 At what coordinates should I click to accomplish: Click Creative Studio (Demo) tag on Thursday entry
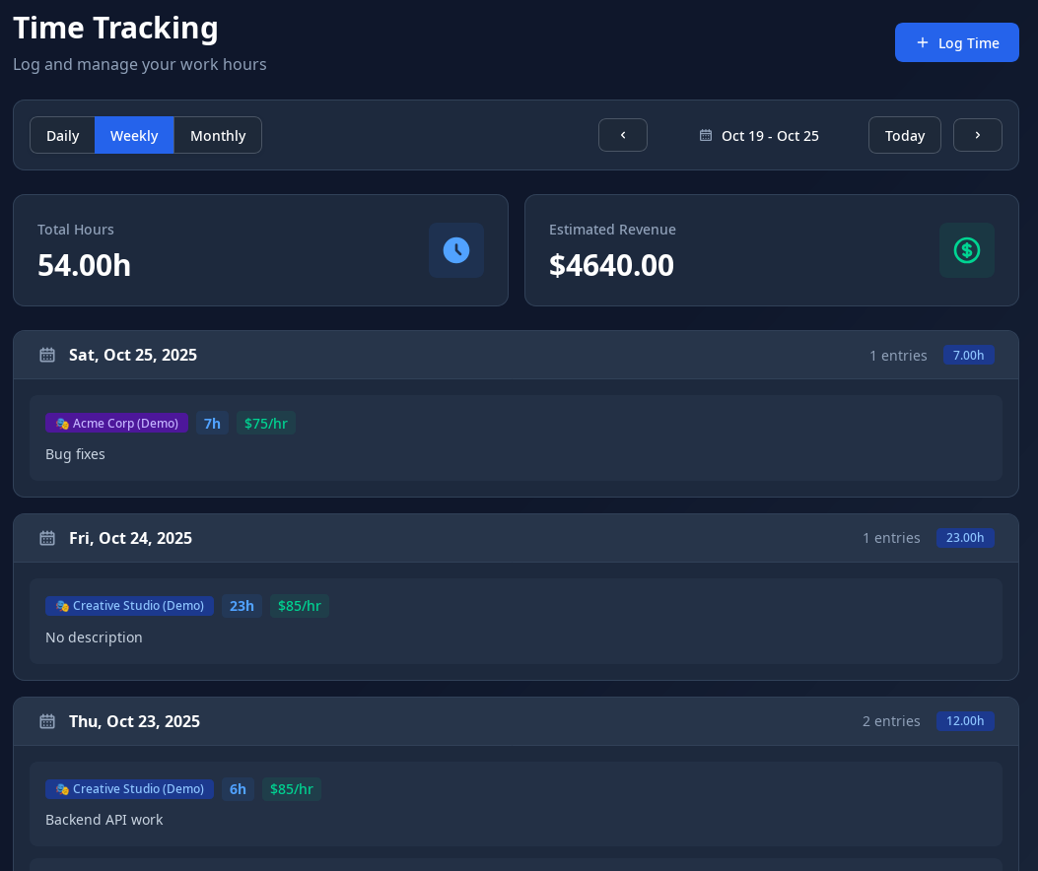(129, 789)
